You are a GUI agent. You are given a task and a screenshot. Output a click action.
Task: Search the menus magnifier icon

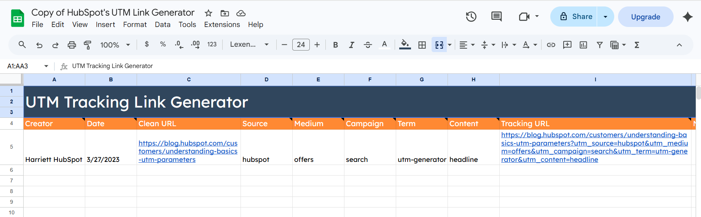[22, 45]
